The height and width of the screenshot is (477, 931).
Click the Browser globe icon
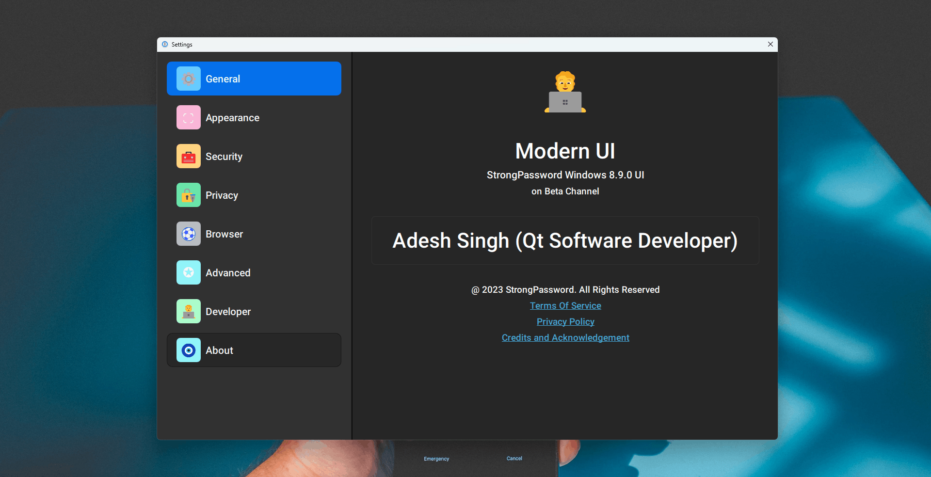click(x=189, y=234)
